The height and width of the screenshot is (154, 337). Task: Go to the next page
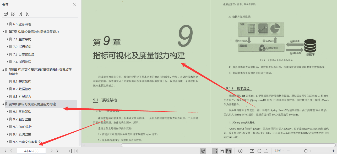pyautogui.click(x=52, y=151)
